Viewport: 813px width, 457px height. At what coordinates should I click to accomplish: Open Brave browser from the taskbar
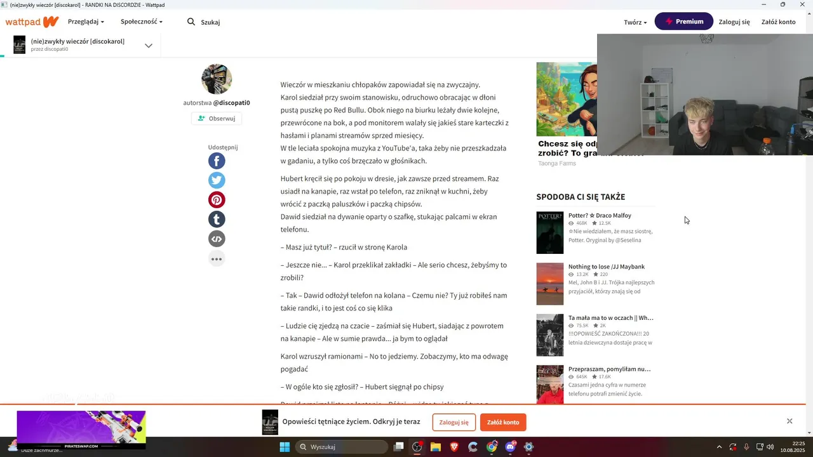[454, 447]
